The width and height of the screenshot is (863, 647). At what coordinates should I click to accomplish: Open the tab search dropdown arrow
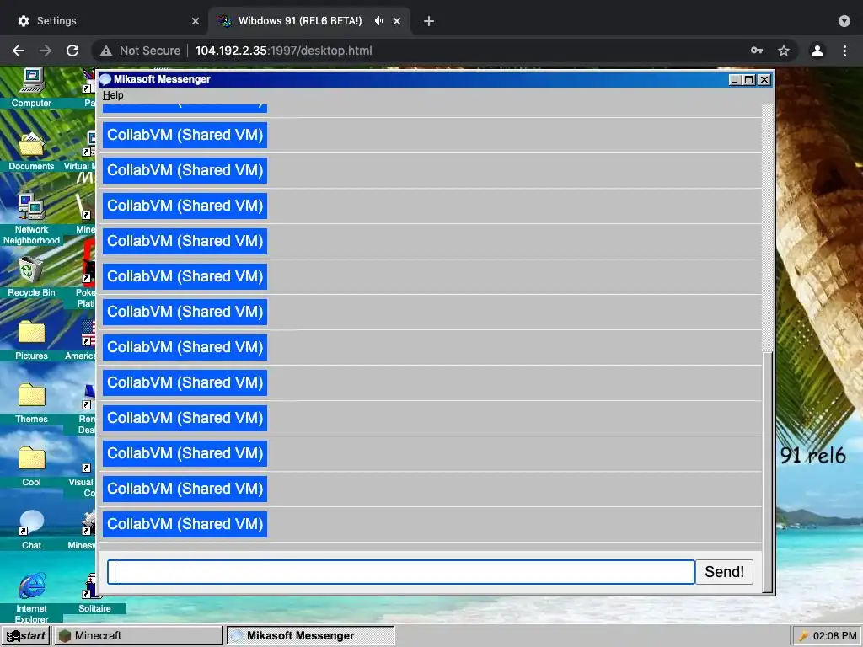tap(844, 21)
